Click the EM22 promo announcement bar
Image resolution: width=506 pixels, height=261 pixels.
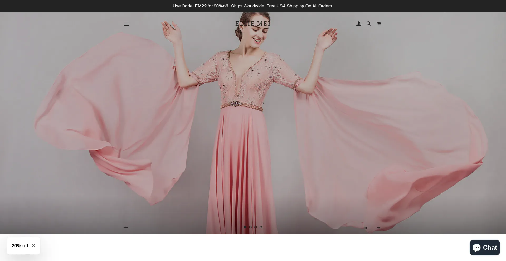[253, 6]
